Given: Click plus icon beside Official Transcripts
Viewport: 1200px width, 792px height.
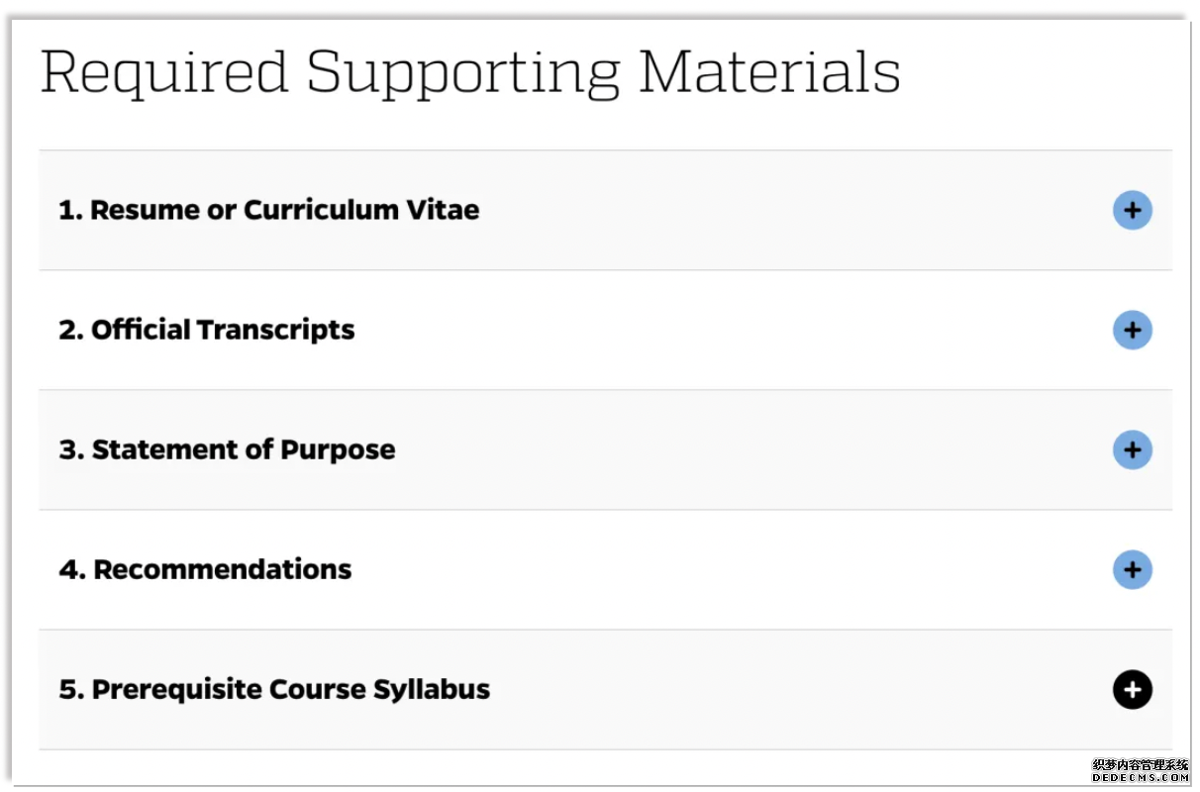Looking at the screenshot, I should pyautogui.click(x=1132, y=330).
